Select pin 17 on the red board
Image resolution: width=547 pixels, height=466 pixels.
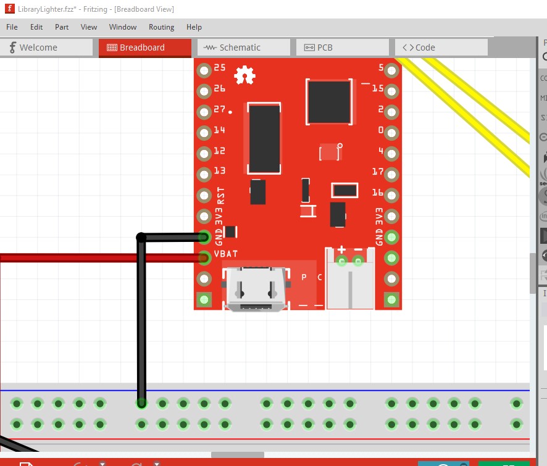391,175
